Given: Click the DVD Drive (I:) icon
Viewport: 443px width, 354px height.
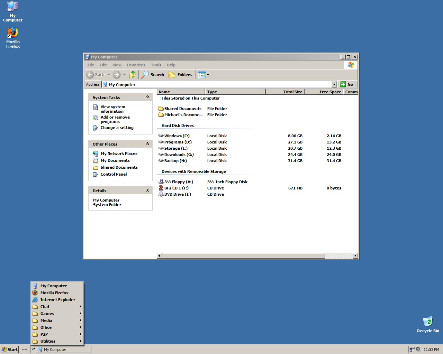Looking at the screenshot, I should tap(161, 194).
